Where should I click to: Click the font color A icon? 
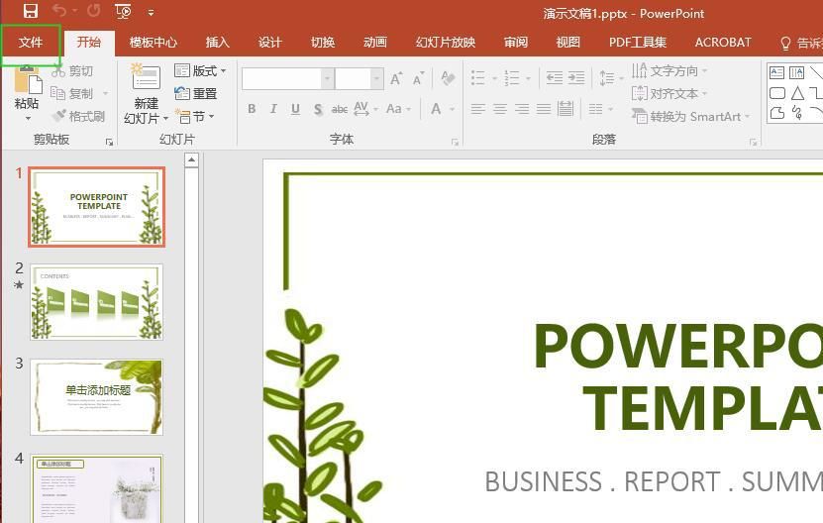pyautogui.click(x=436, y=109)
